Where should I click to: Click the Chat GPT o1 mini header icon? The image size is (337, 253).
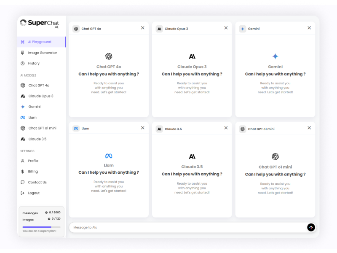point(243,129)
